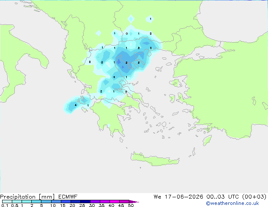Click the '(00+03)' forecast step text
Image resolution: width=268 pixels, height=207 pixels.
[254, 197]
